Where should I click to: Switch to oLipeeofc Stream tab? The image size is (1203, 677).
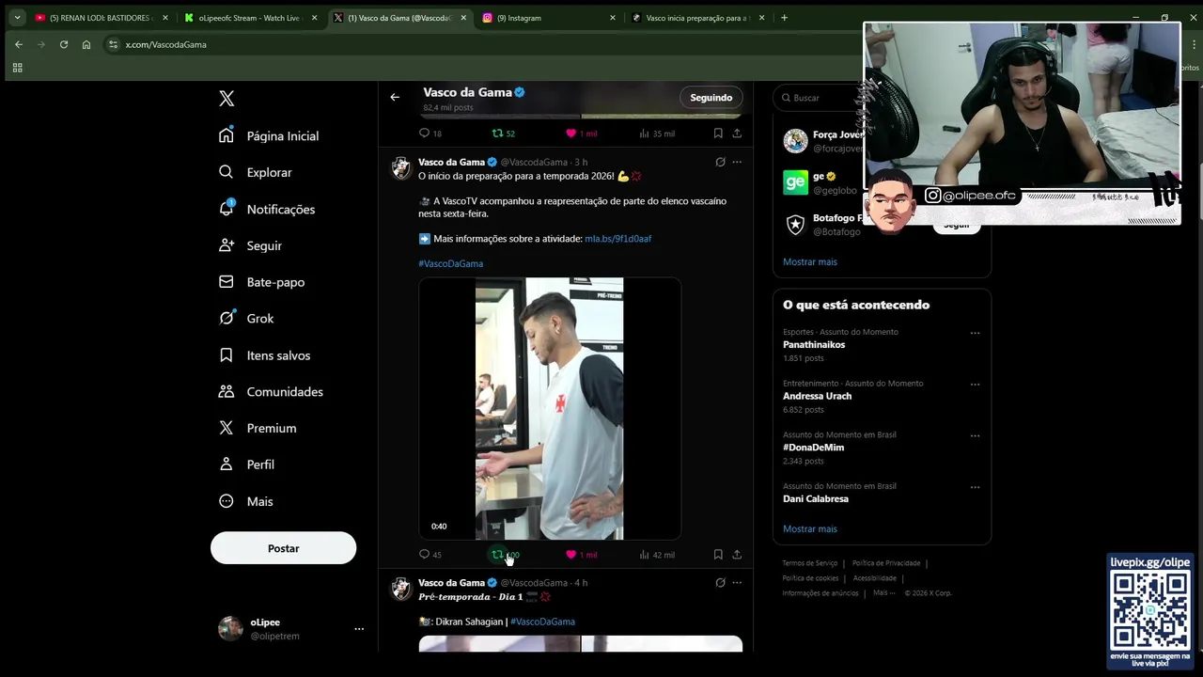[251, 18]
